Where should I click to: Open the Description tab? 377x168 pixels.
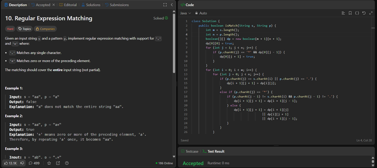point(16,5)
